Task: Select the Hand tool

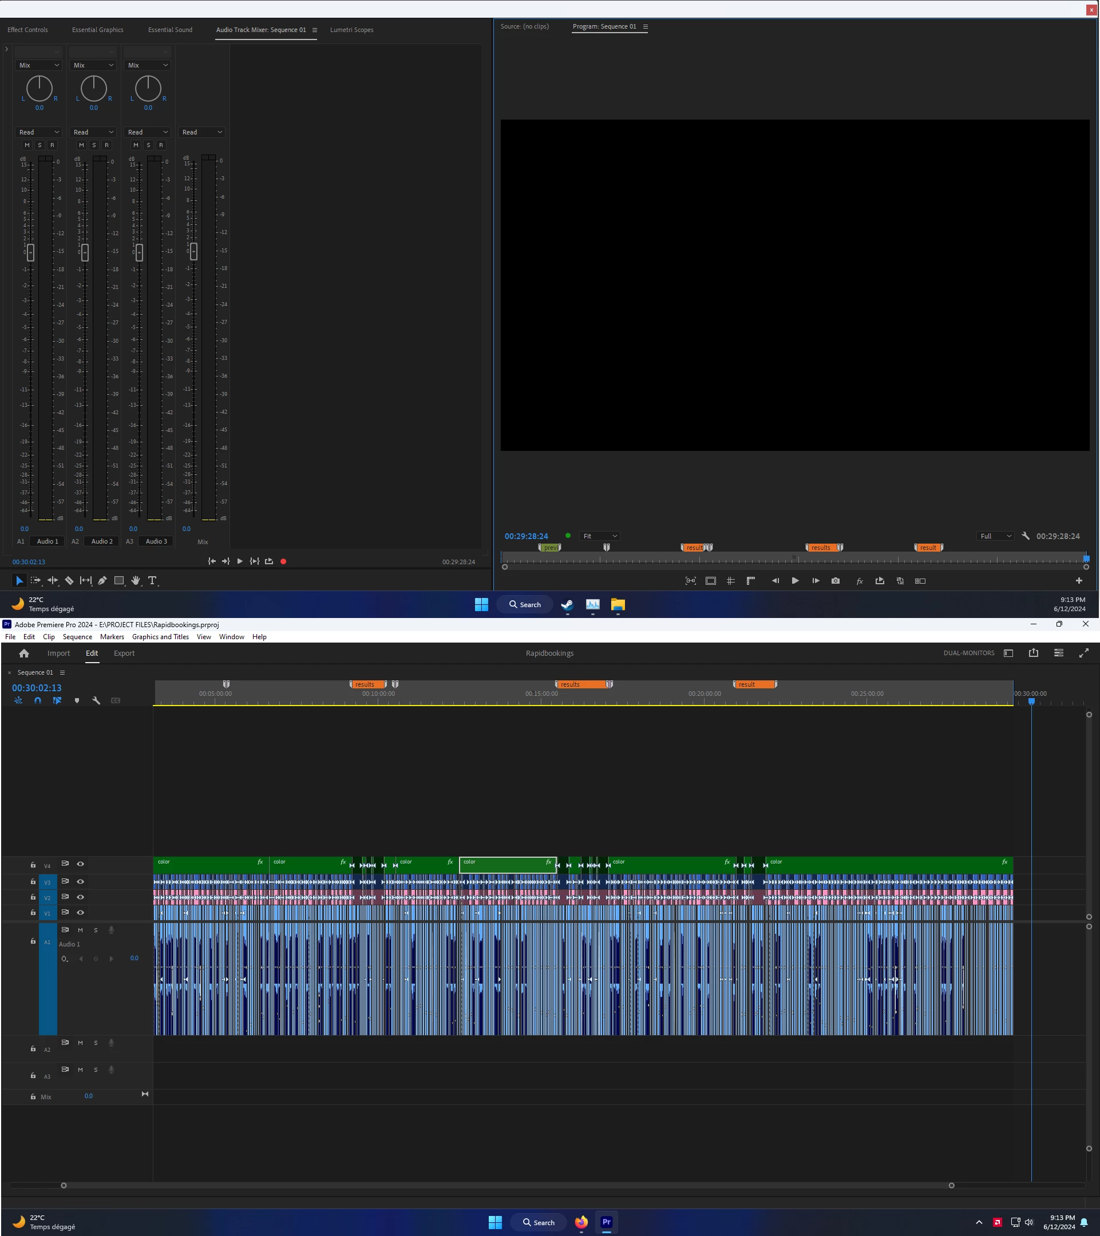Action: click(136, 580)
